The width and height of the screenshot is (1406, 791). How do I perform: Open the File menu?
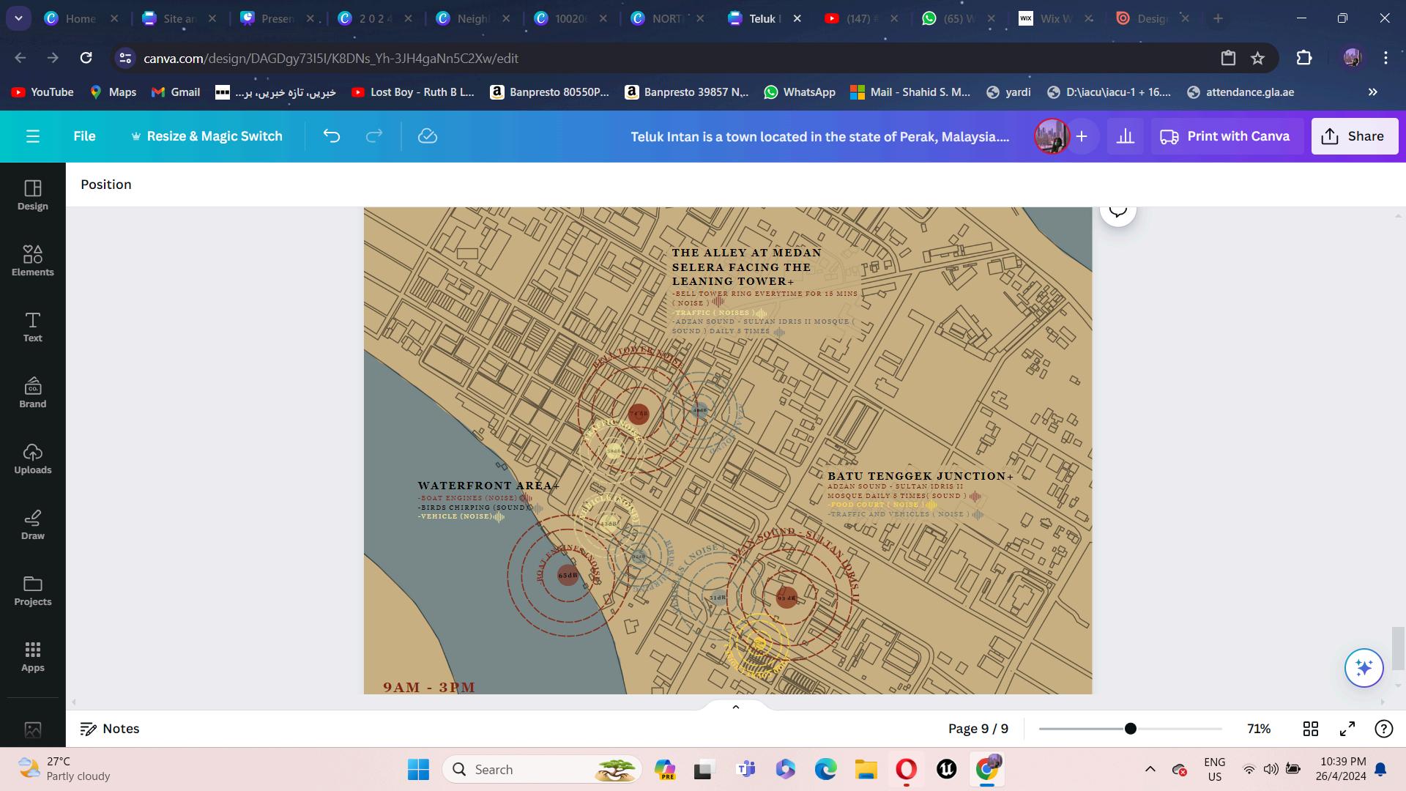point(84,136)
